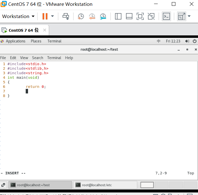198x195 pixels.
Task: Open the console view icon
Action: click(x=167, y=16)
